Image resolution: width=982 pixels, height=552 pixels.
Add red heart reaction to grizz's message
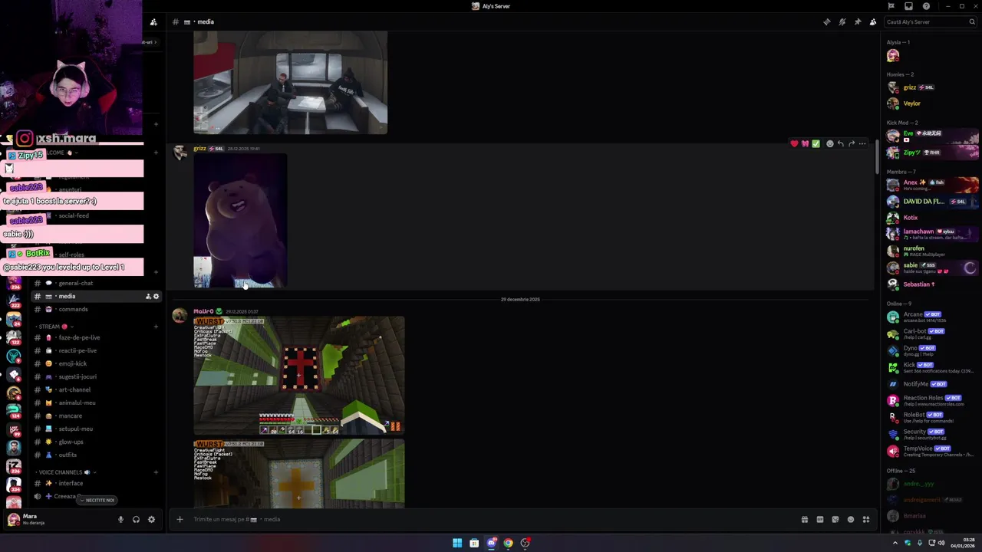tap(794, 143)
